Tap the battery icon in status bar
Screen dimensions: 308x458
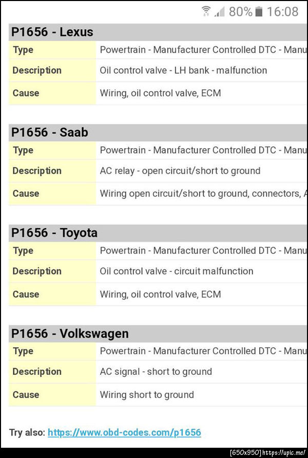coord(259,11)
